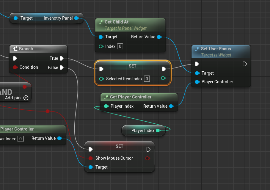
Task: Select the Set User Focus node title
Action: (x=216, y=49)
